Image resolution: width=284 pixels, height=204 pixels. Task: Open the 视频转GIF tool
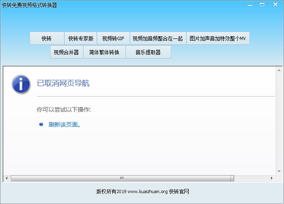point(113,38)
